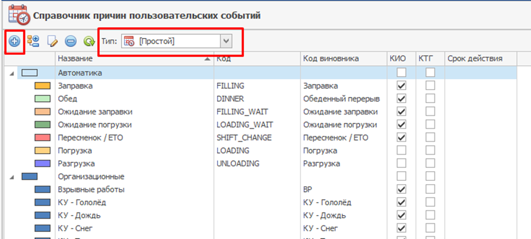
Task: Click the Срок действия column header
Action: pyautogui.click(x=474, y=58)
